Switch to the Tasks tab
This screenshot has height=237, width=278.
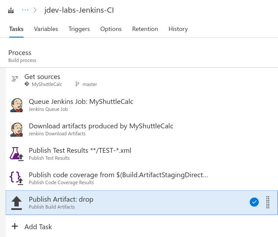(16, 29)
